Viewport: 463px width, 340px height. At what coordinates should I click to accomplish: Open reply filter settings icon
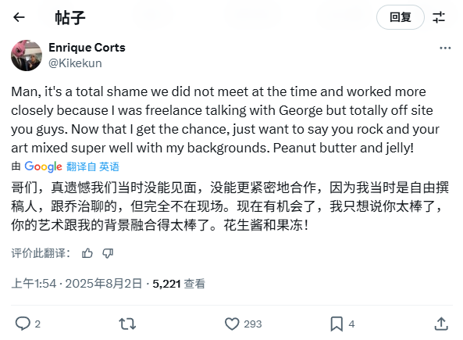click(x=439, y=17)
